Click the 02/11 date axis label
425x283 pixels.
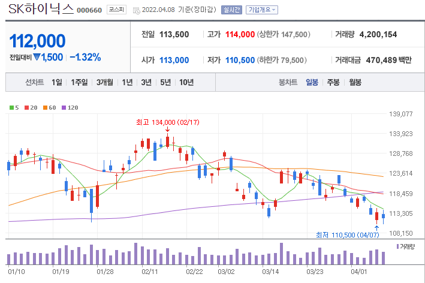(150, 272)
